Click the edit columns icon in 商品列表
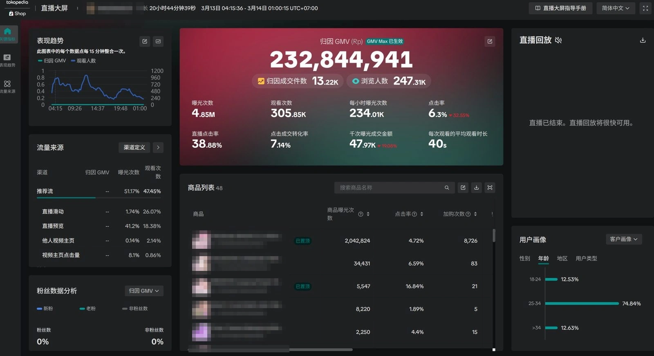Viewport: 654px width, 356px height. coord(463,188)
